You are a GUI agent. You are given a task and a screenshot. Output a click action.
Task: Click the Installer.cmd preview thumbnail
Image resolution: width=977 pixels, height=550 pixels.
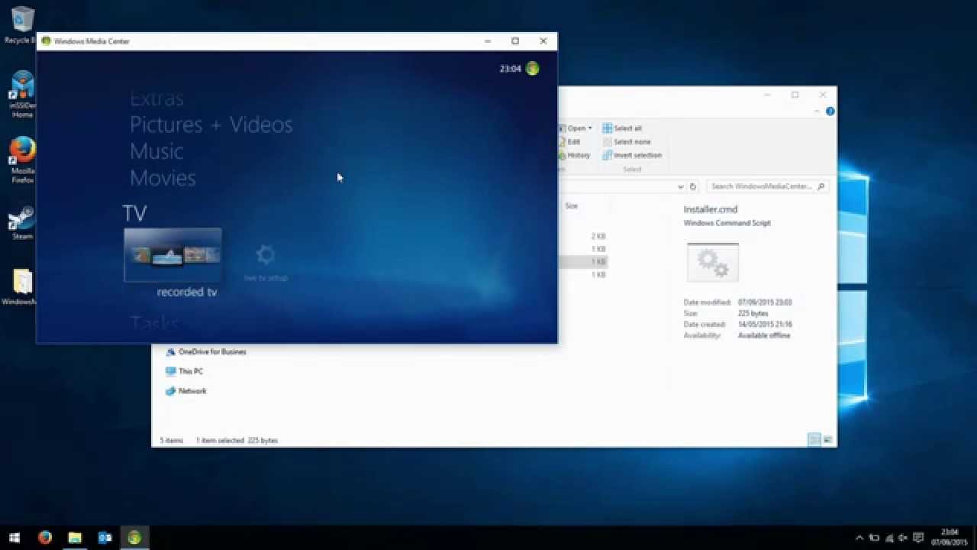(713, 263)
